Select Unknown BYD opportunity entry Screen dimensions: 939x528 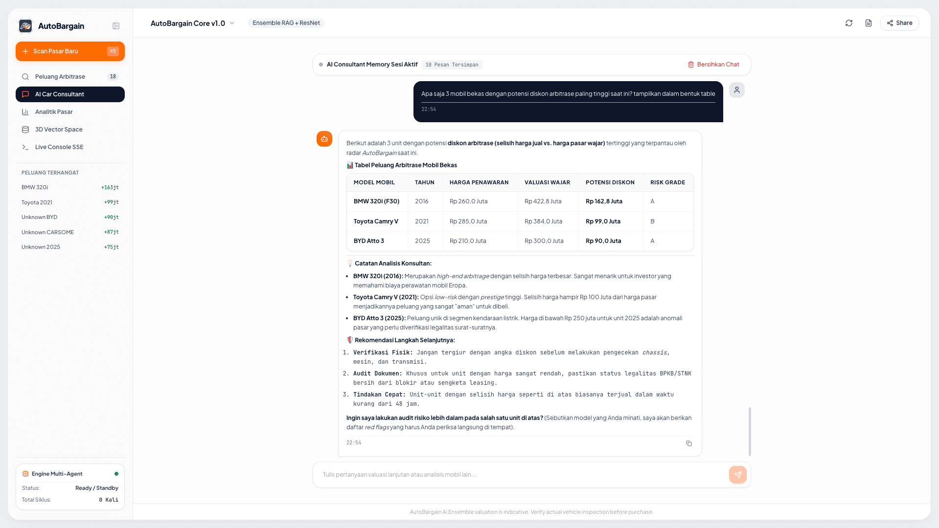(x=70, y=217)
